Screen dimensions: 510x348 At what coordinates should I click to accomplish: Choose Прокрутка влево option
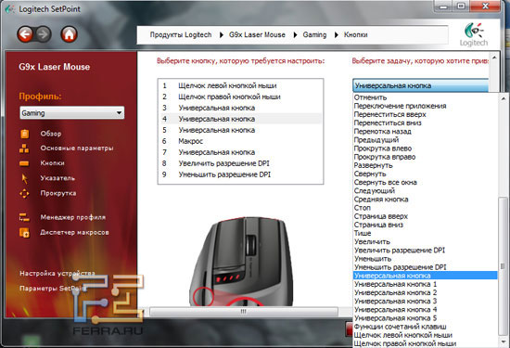[x=426, y=148]
